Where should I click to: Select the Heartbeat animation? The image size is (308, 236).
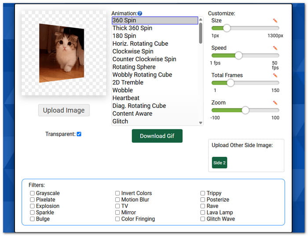[155, 98]
